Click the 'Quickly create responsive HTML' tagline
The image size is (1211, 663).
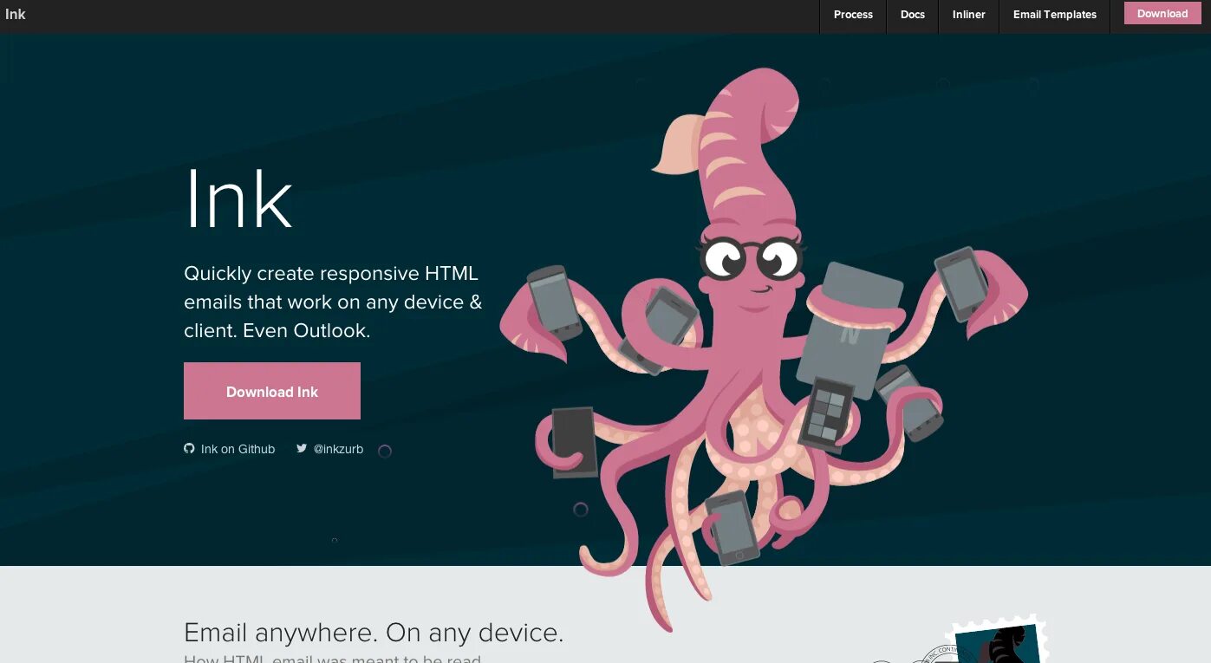[x=333, y=302]
